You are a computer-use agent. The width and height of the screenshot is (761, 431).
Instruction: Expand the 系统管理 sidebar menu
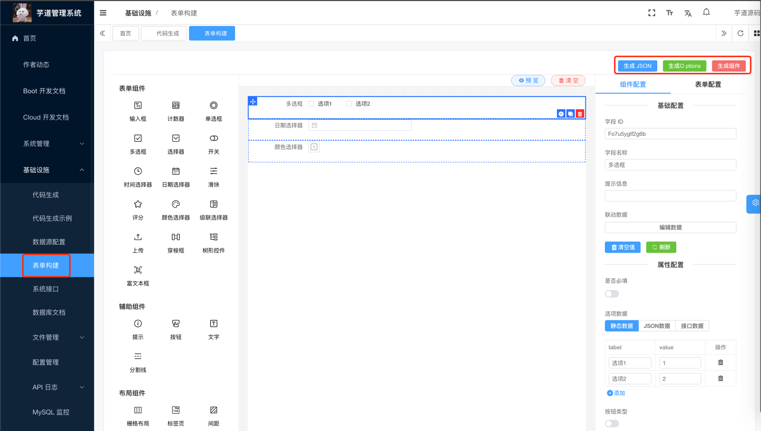pyautogui.click(x=47, y=144)
